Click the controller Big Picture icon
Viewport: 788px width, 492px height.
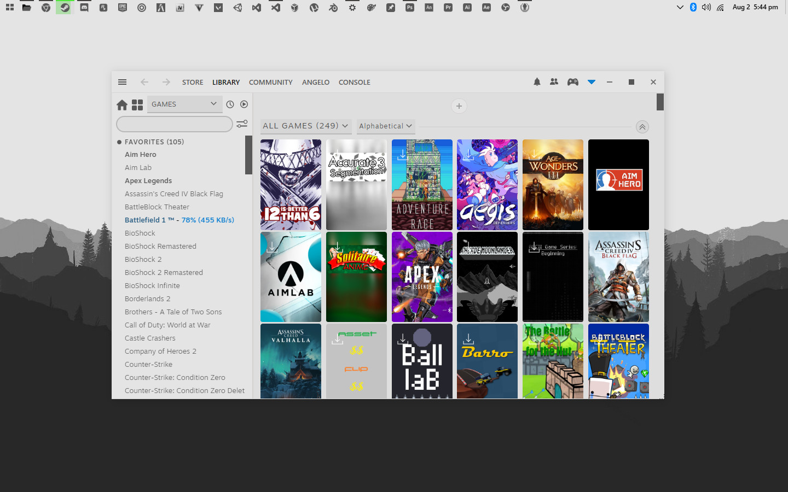click(572, 82)
